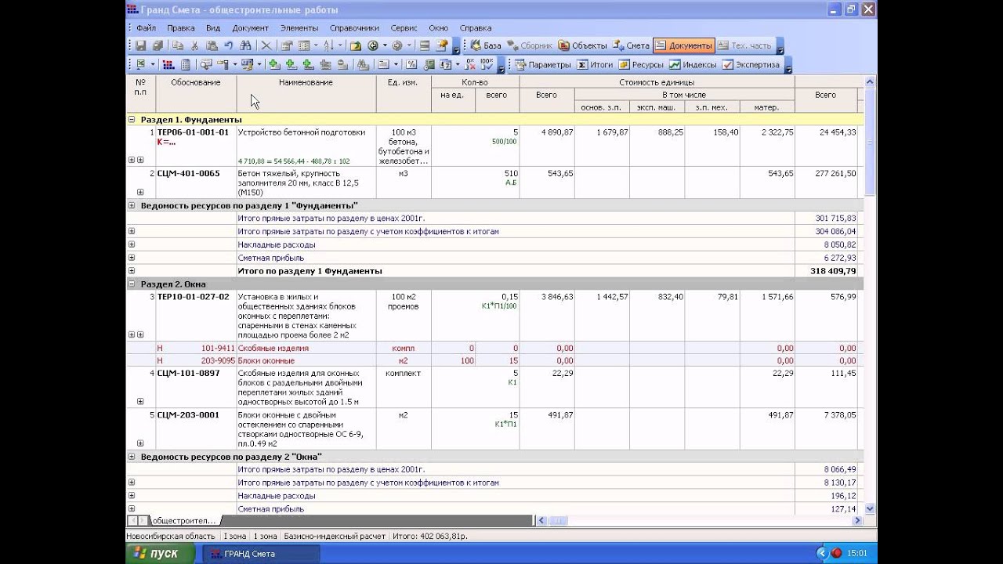
Task: Collapse section Раздел 2. Окна
Action: pyautogui.click(x=132, y=284)
